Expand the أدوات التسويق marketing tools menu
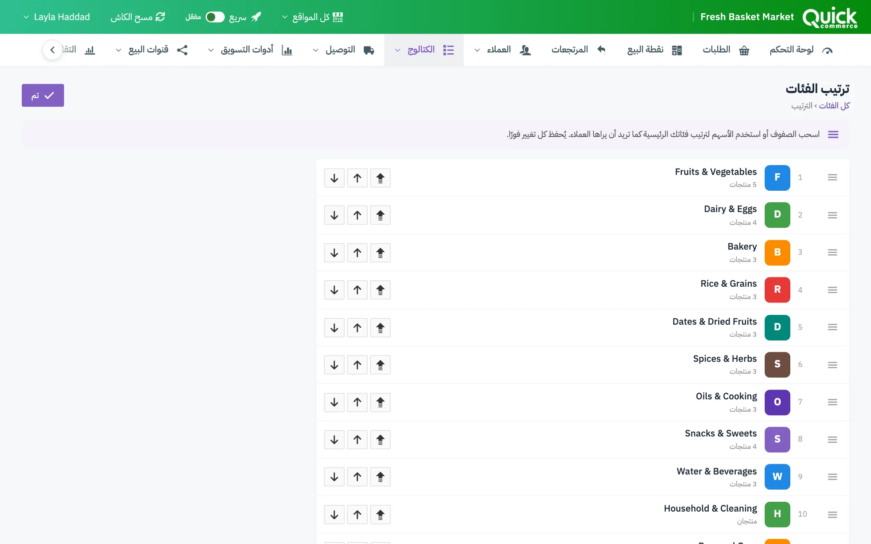871x544 pixels. [x=250, y=50]
